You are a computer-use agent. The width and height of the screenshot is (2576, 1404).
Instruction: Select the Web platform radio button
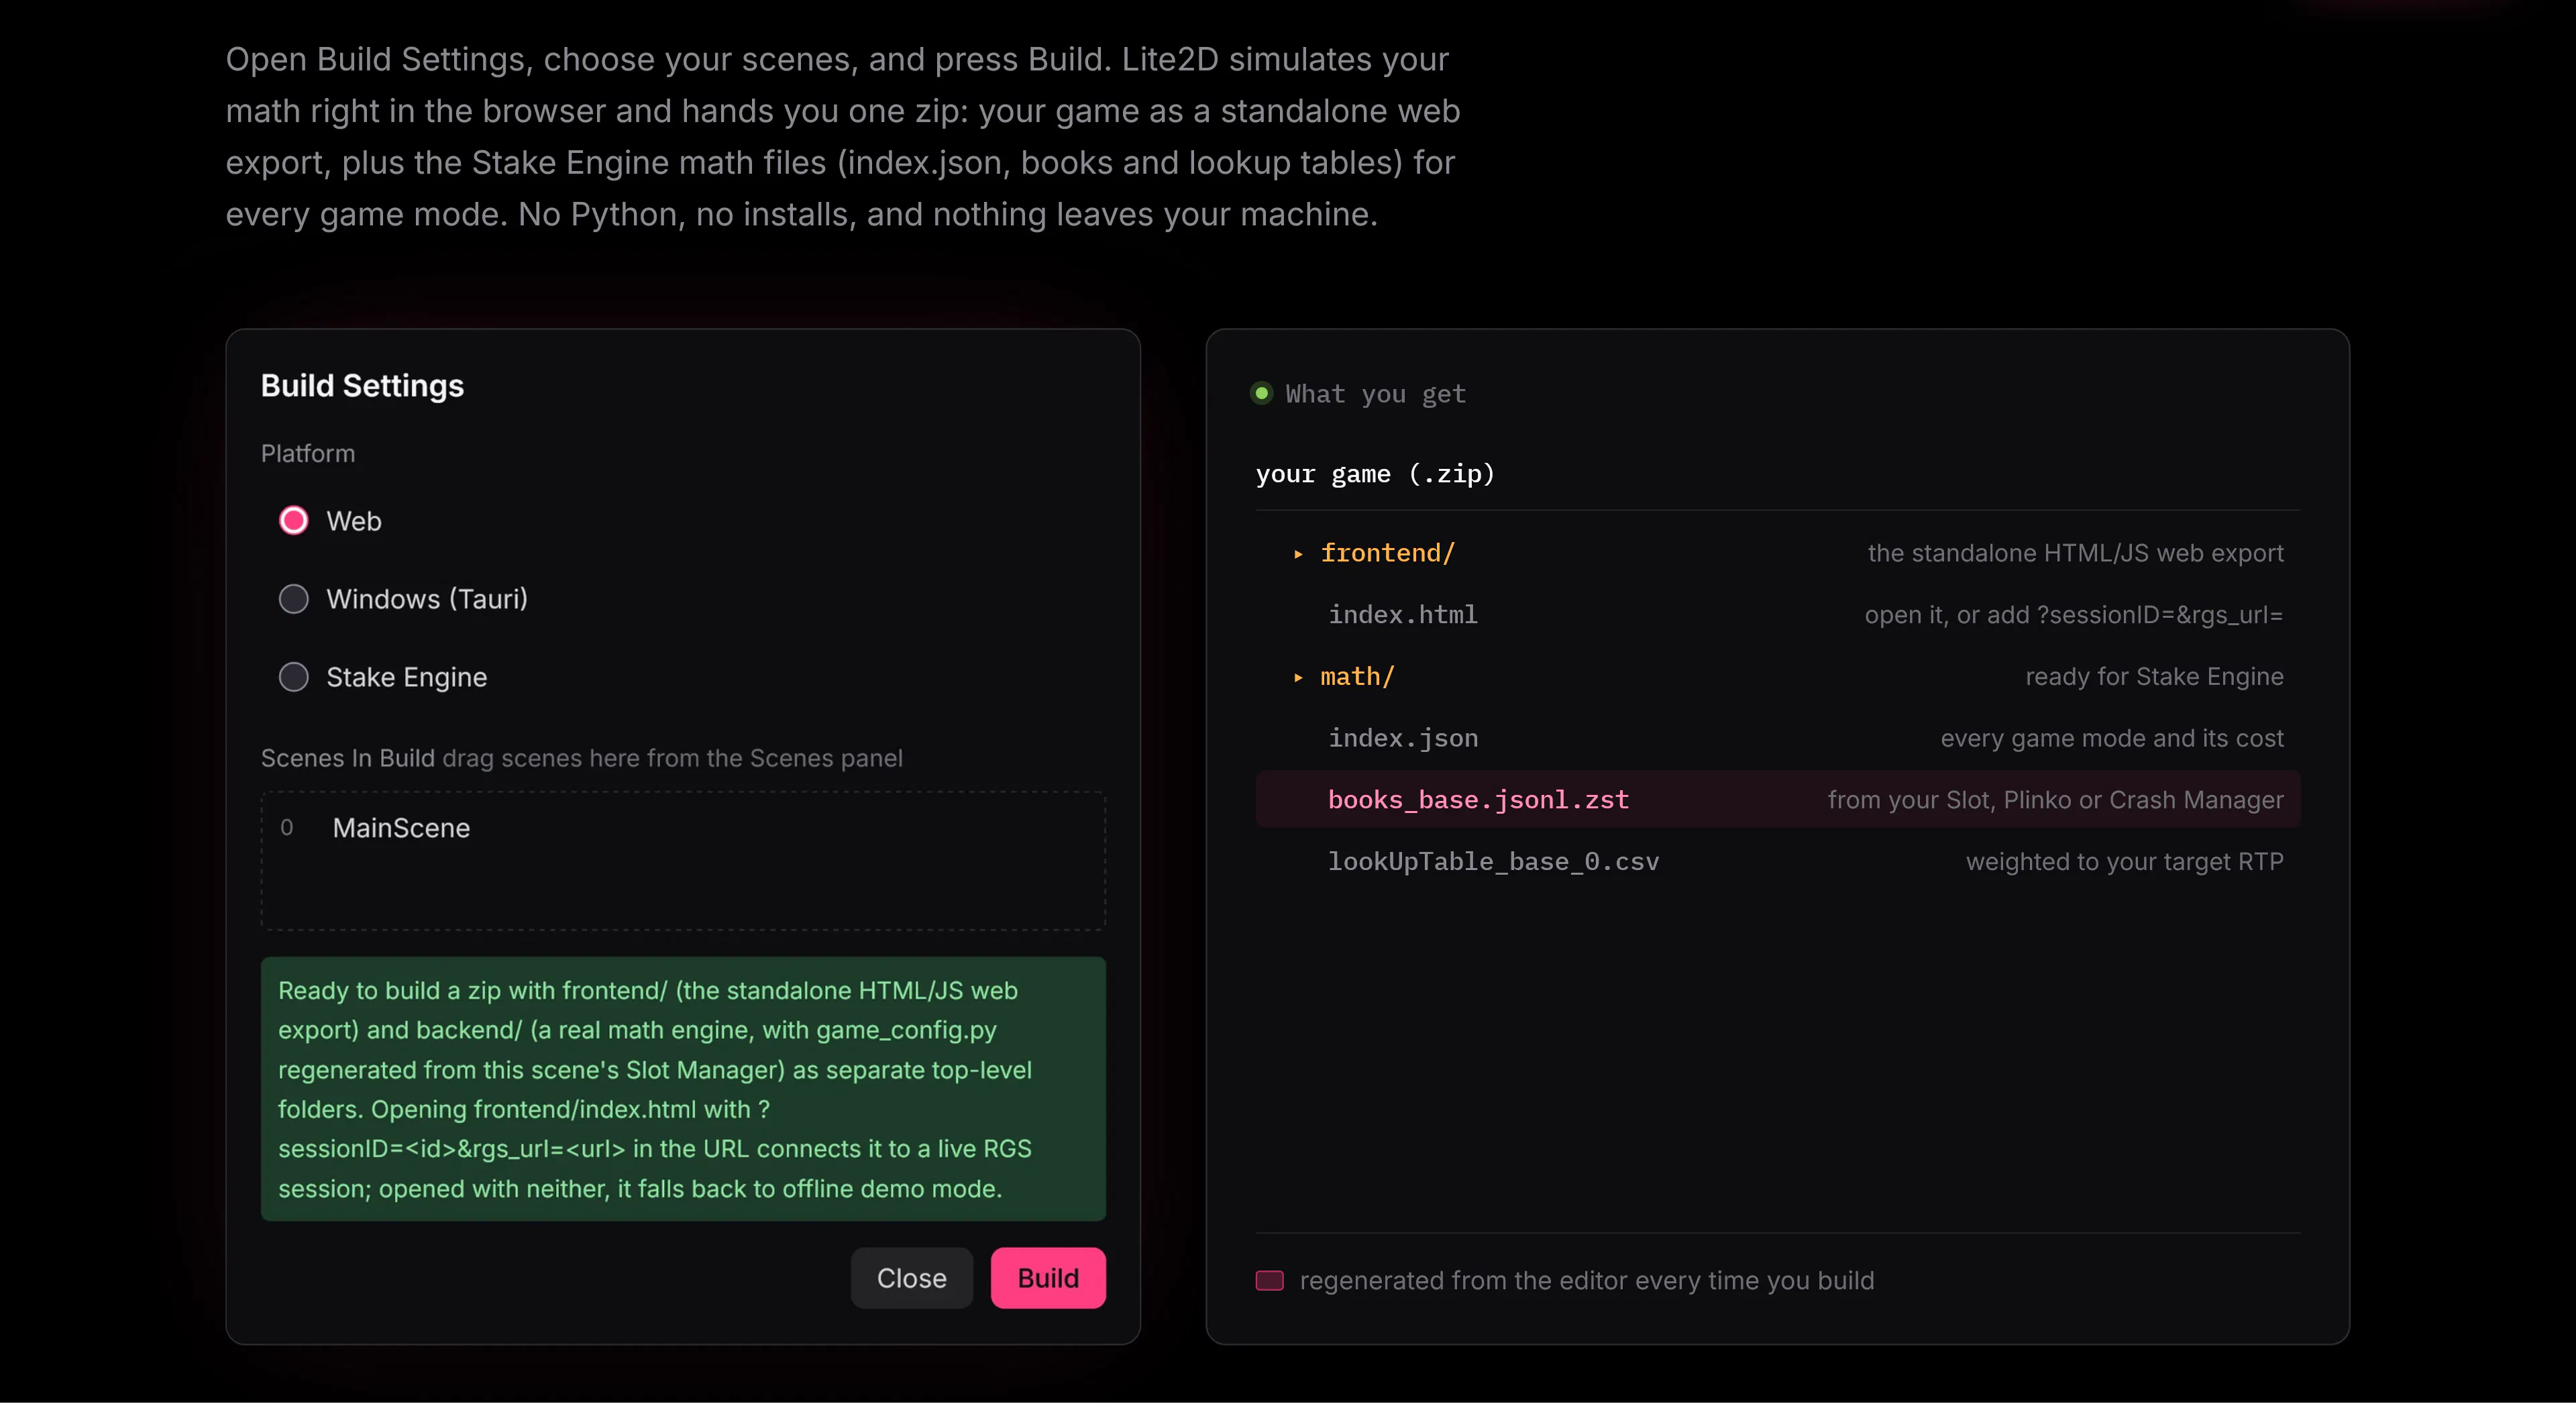tap(293, 521)
